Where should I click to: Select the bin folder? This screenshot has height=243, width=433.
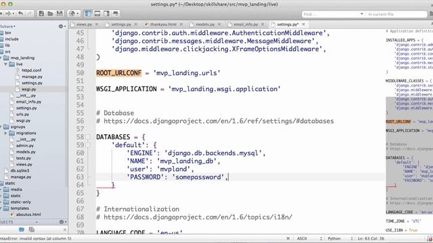[8, 33]
